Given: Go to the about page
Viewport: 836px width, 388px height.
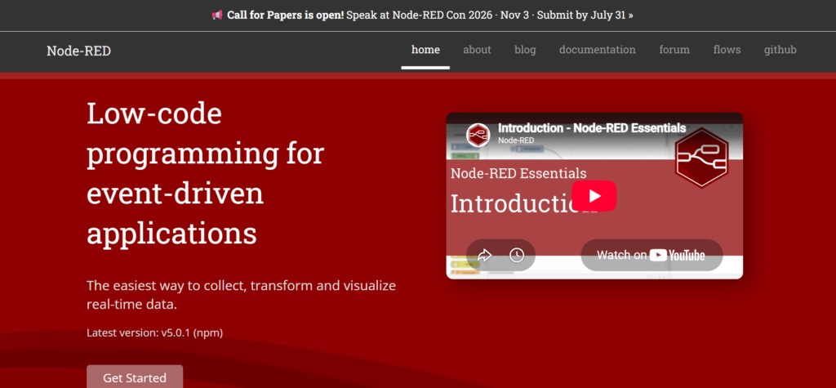Looking at the screenshot, I should pos(477,50).
